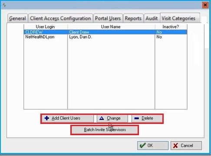Select the Portal Users tab
Viewport: 211px width, 156px height.
pos(108,18)
